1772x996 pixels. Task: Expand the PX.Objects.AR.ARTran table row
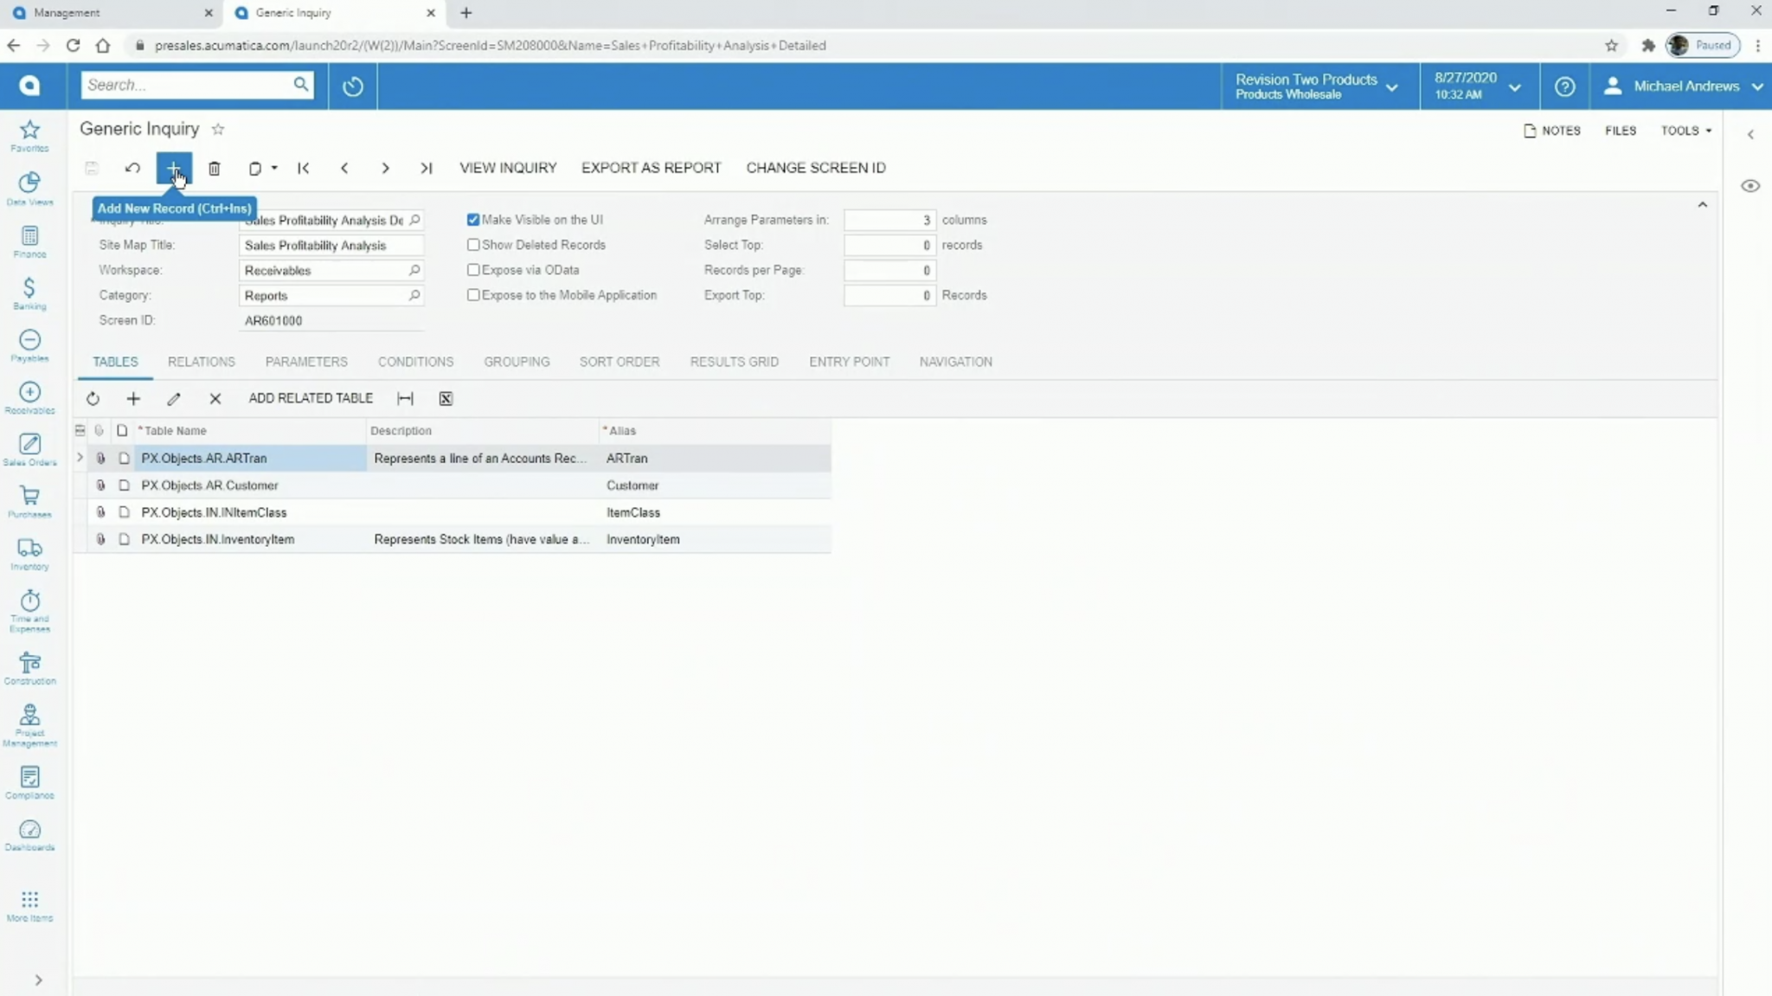click(x=79, y=458)
